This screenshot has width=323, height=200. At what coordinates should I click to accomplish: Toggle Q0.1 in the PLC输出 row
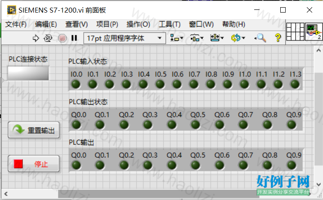[100, 165]
